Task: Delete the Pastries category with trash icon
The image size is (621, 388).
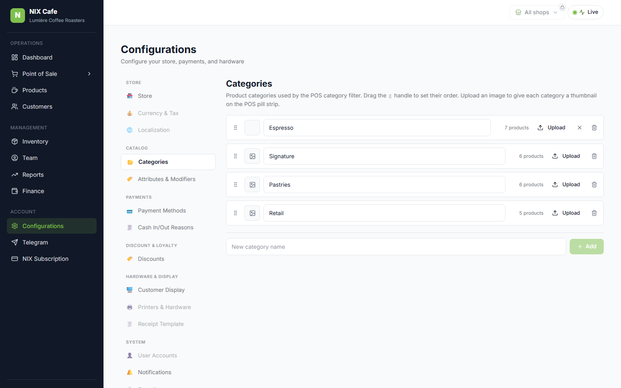Action: click(594, 185)
